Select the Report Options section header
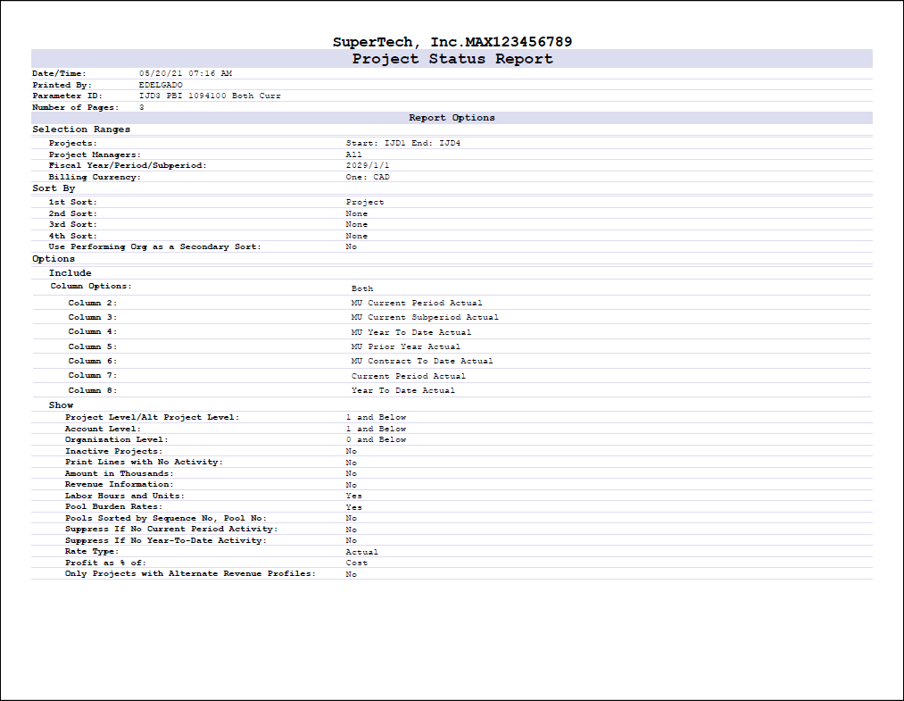 (452, 118)
